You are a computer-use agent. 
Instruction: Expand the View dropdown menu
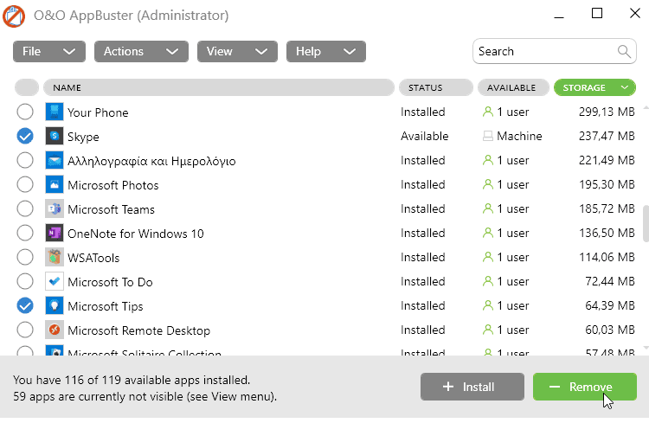click(x=237, y=51)
